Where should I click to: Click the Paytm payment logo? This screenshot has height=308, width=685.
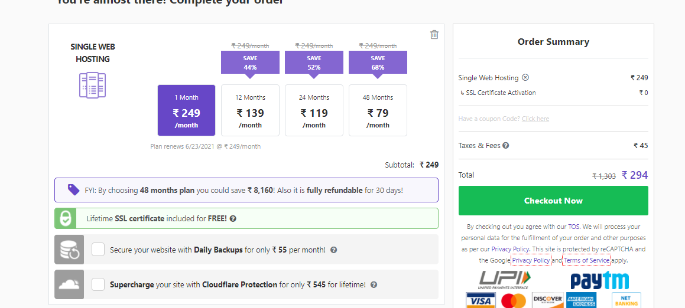pos(599,280)
